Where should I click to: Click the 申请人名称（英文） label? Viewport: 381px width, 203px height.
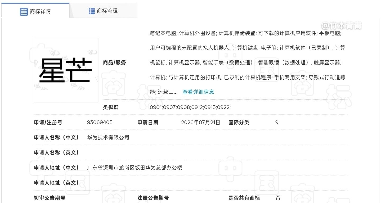point(56,152)
